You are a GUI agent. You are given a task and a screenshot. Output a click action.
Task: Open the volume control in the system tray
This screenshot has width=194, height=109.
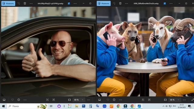(167, 106)
